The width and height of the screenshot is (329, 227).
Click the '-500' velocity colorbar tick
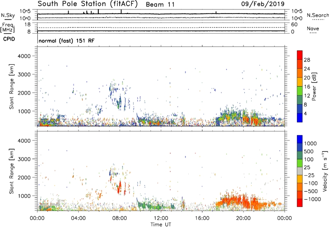pyautogui.click(x=311, y=191)
